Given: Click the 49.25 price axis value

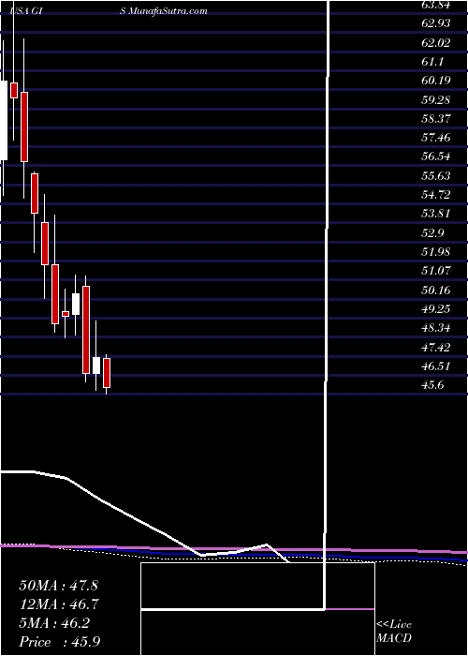Looking at the screenshot, I should [x=436, y=309].
